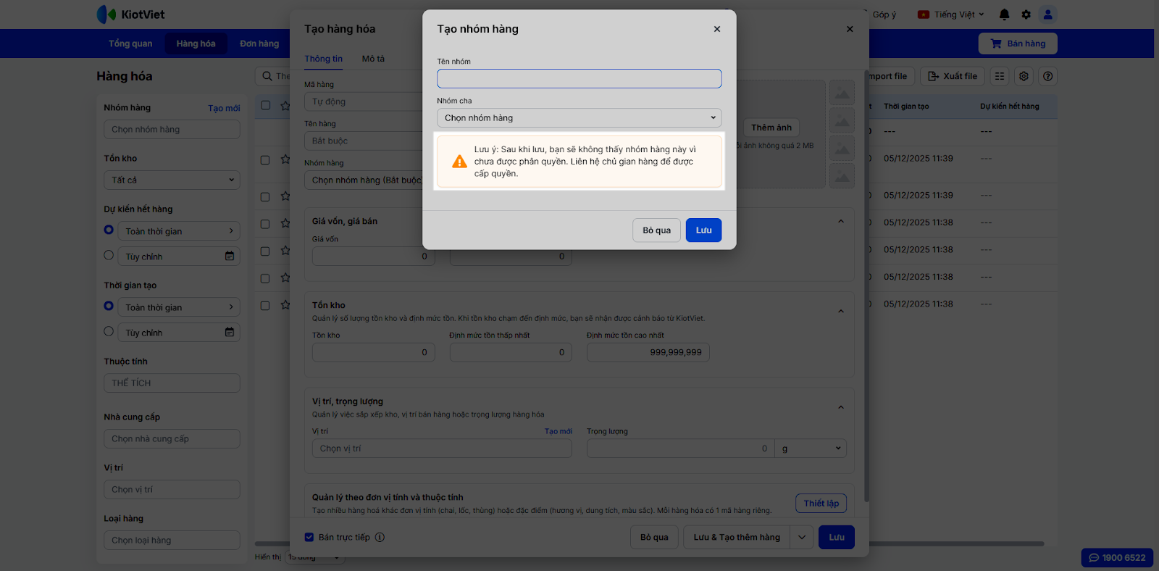Click Lưu in the Tạo nhóm hàng dialog
The image size is (1159, 571).
tap(703, 230)
